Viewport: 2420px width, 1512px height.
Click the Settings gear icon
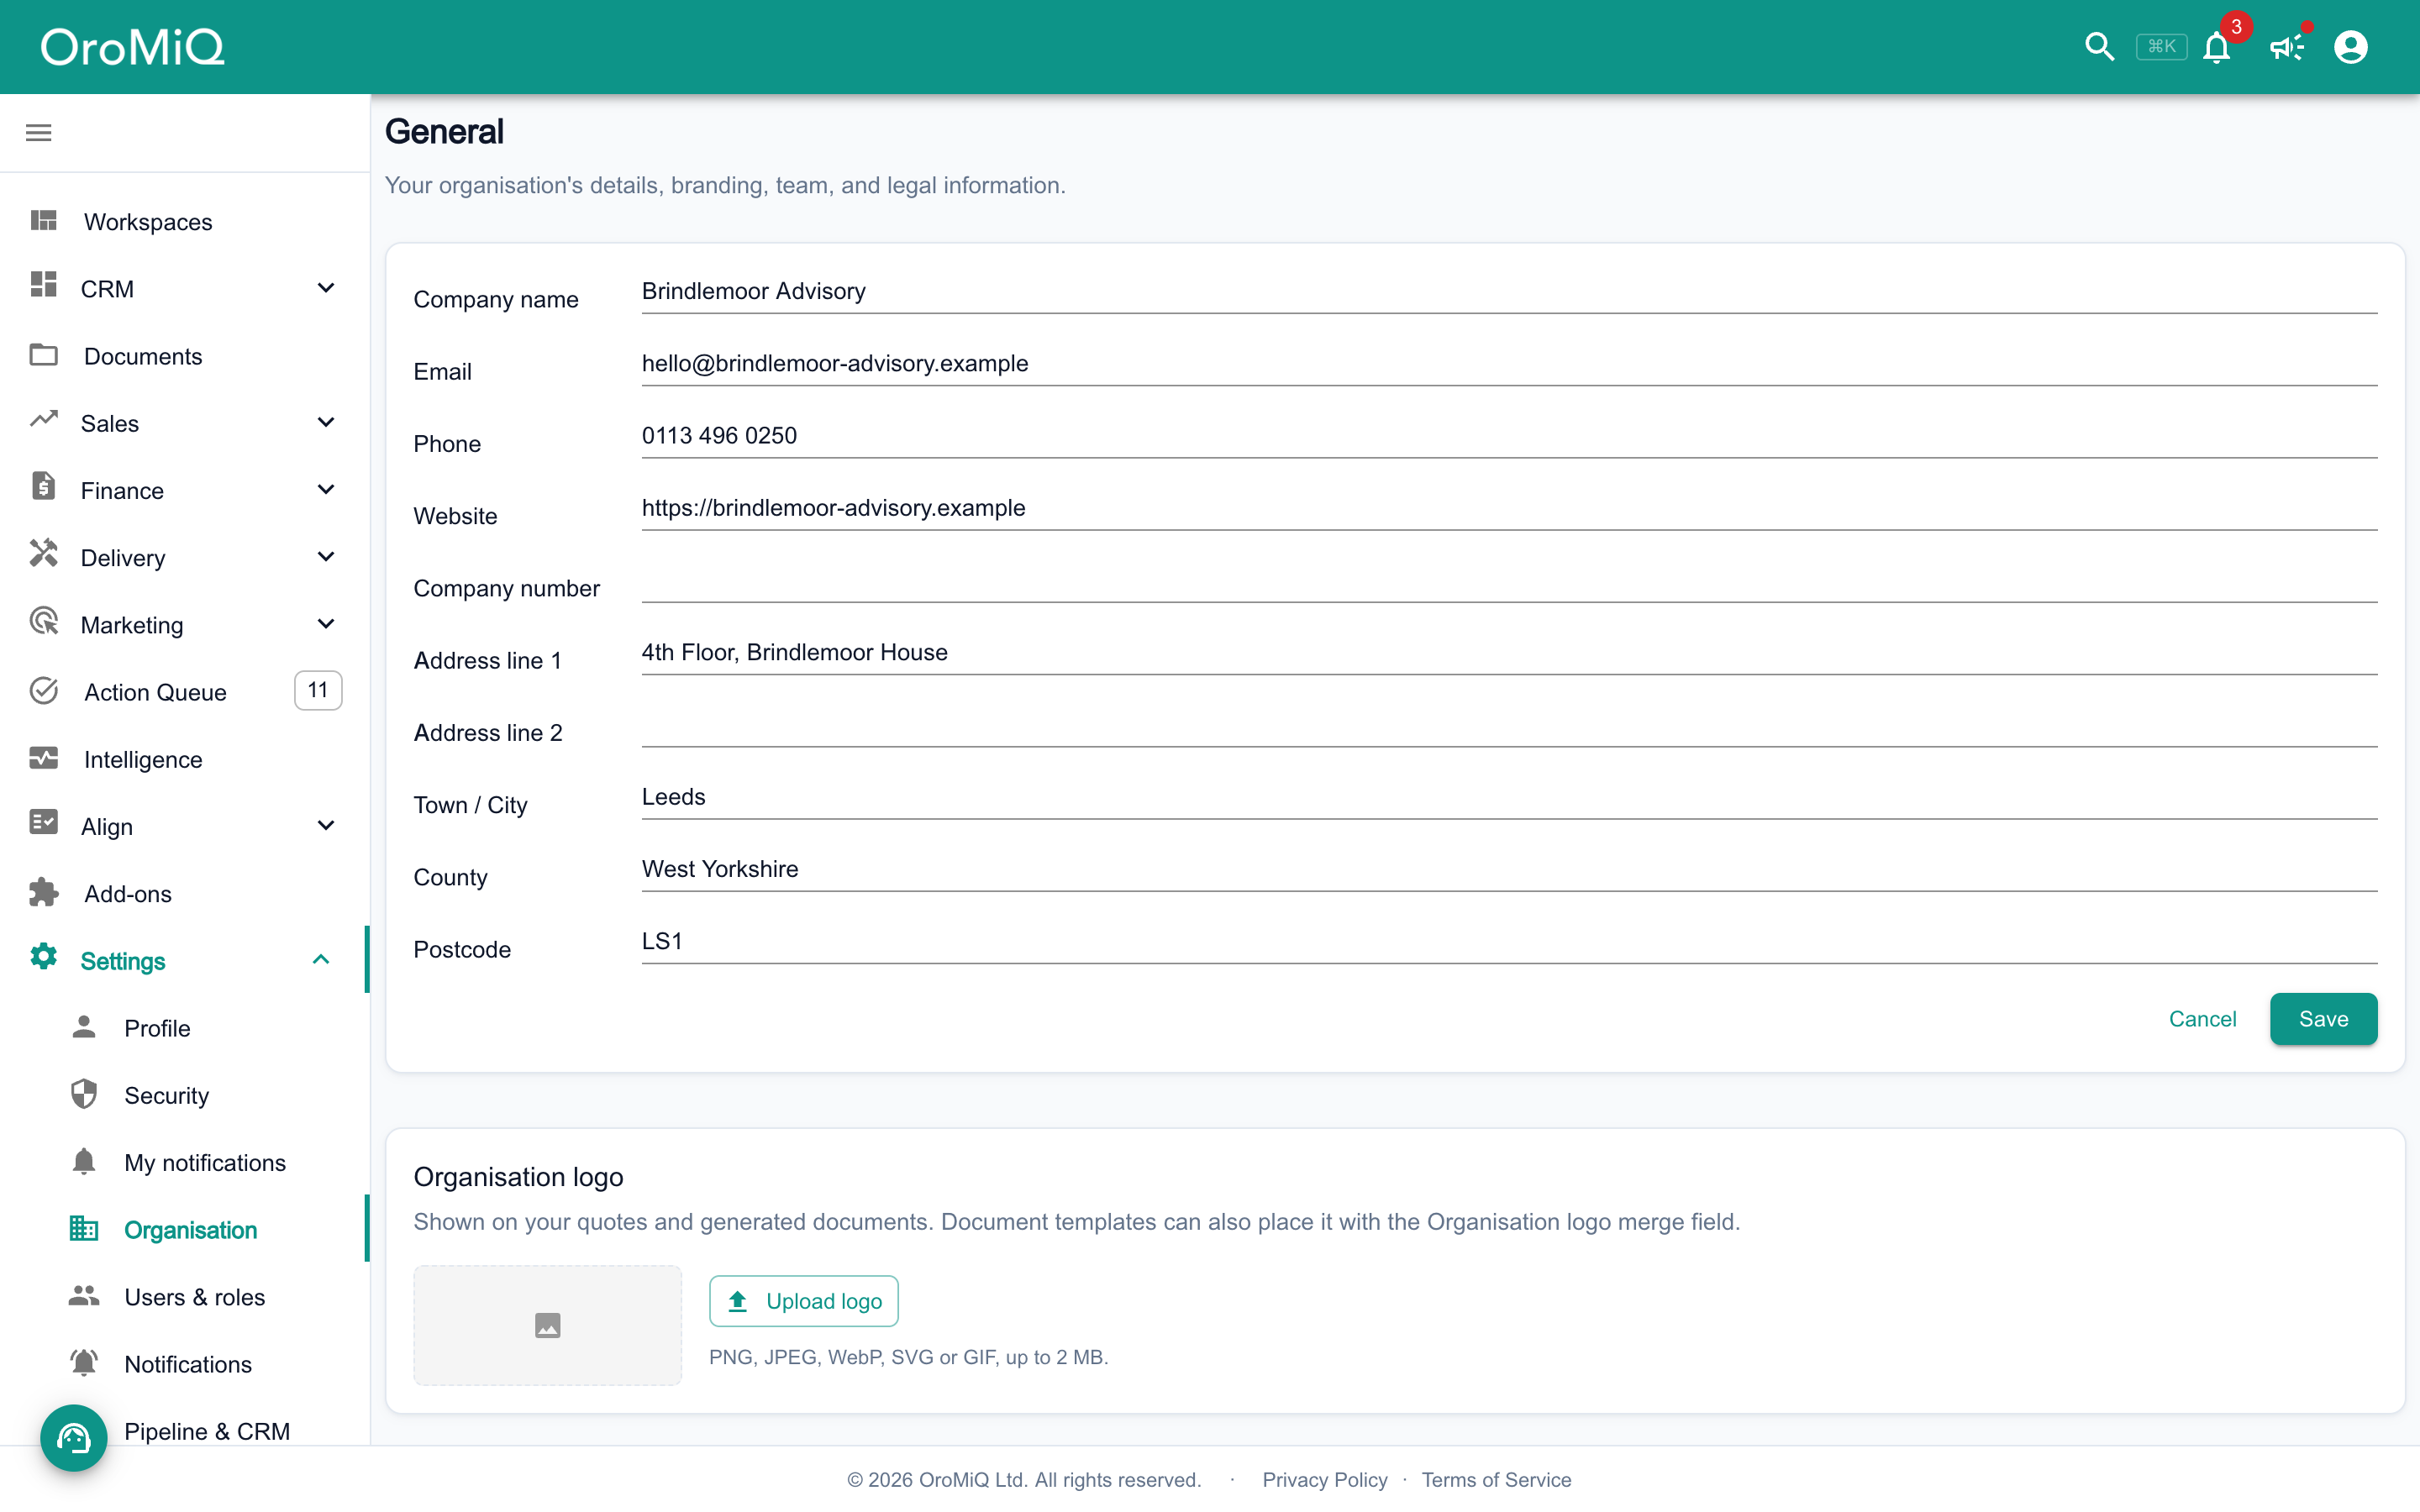click(x=44, y=957)
